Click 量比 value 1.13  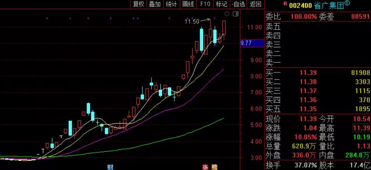363,146
